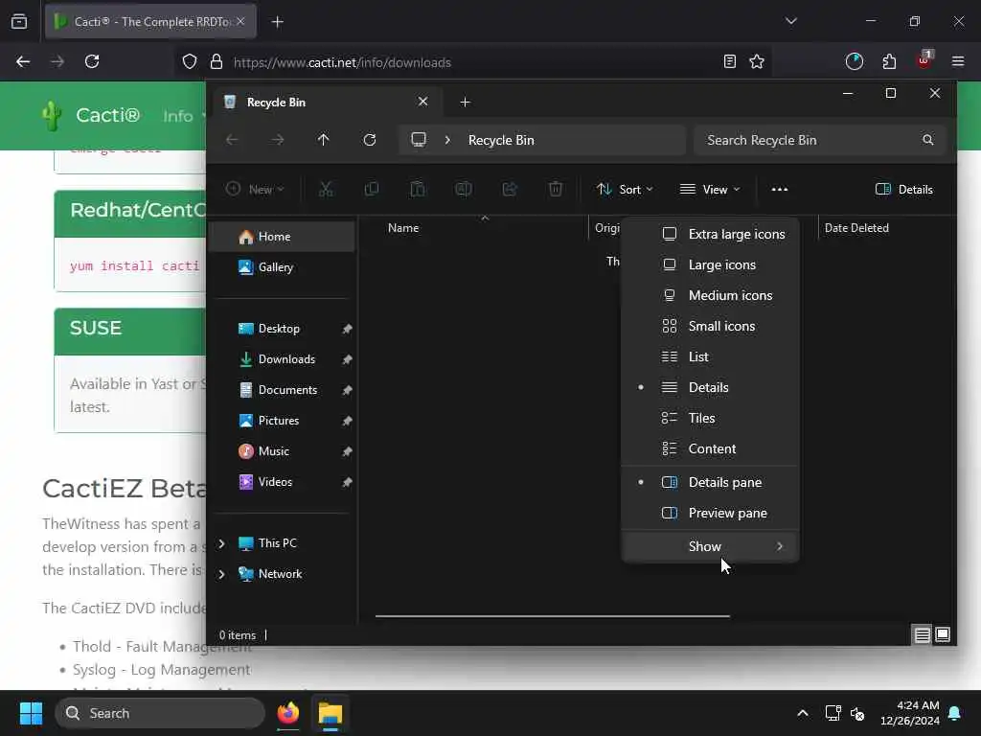Image resolution: width=981 pixels, height=736 pixels.
Task: Click the taskbar Search box
Action: click(x=160, y=713)
